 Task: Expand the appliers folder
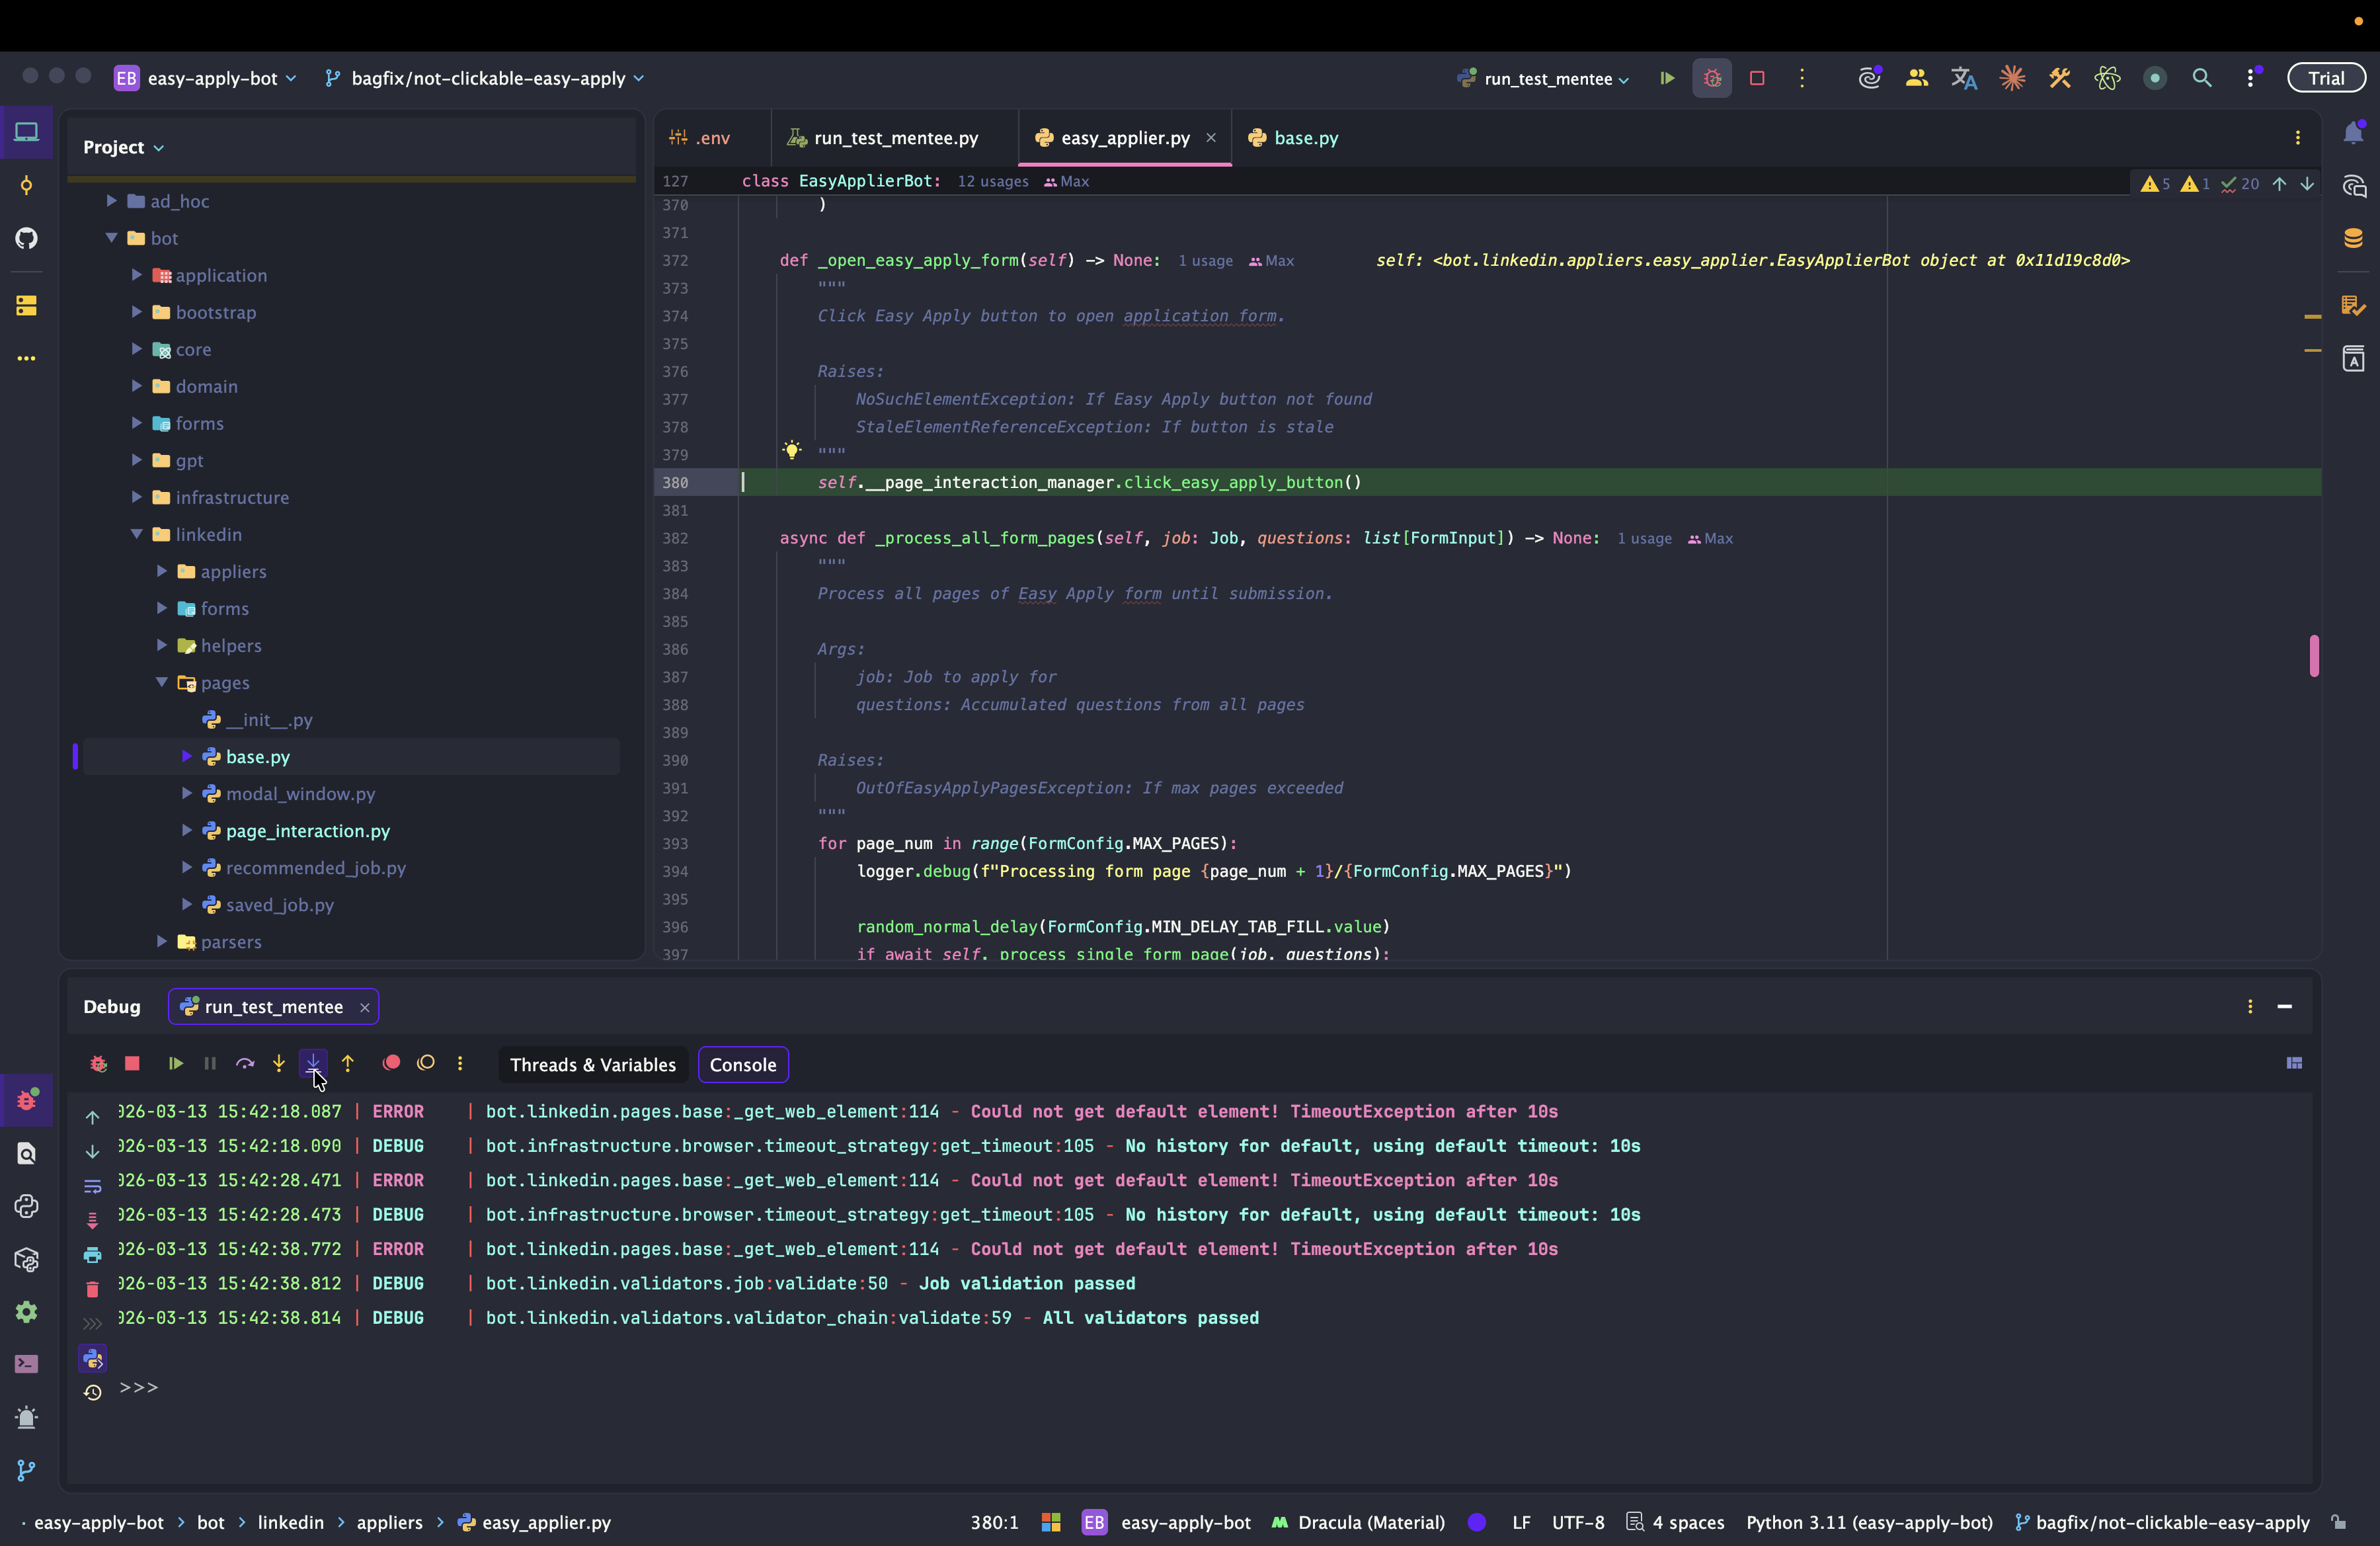(162, 571)
